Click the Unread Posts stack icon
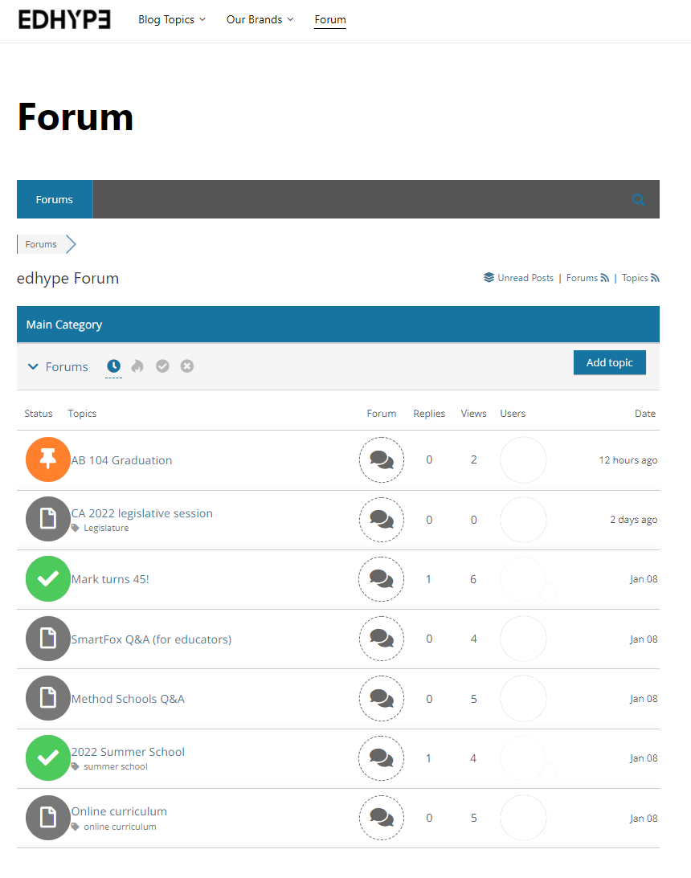The width and height of the screenshot is (691, 878). [489, 277]
